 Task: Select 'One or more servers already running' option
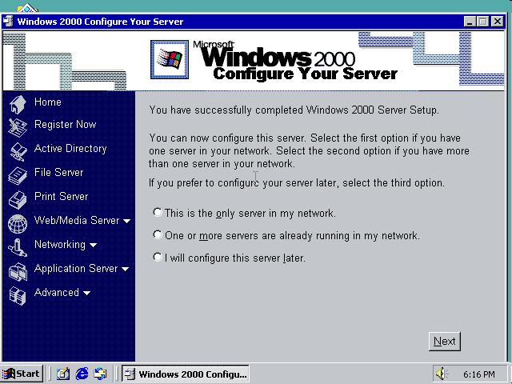tap(158, 234)
